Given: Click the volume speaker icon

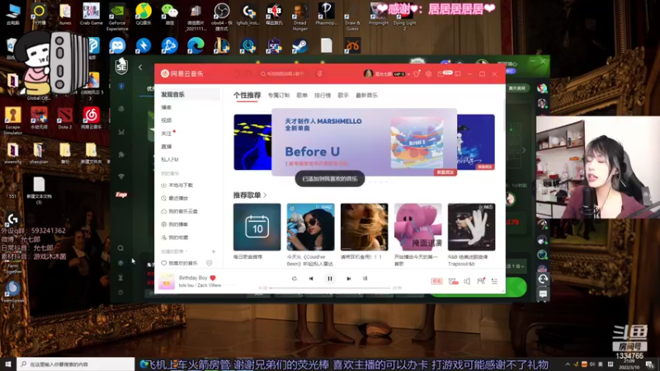Looking at the screenshot, I should coord(467,281).
